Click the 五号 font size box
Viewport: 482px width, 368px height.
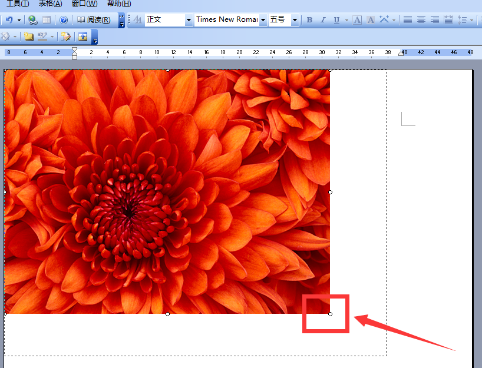[280, 20]
